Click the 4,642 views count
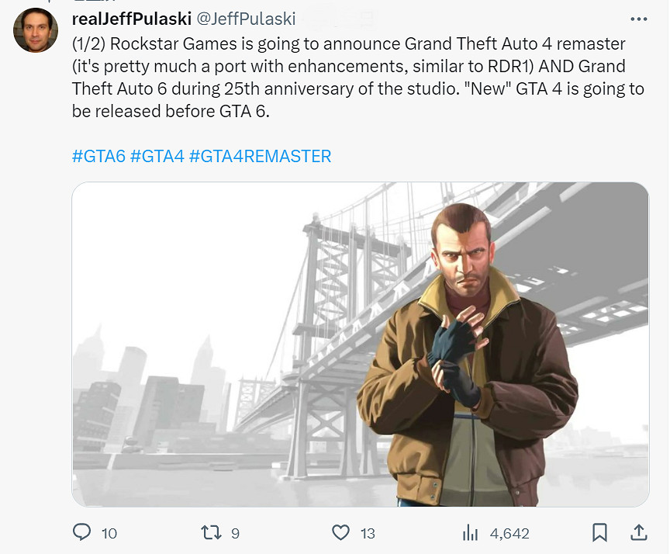The width and height of the screenshot is (670, 554). pos(511,533)
